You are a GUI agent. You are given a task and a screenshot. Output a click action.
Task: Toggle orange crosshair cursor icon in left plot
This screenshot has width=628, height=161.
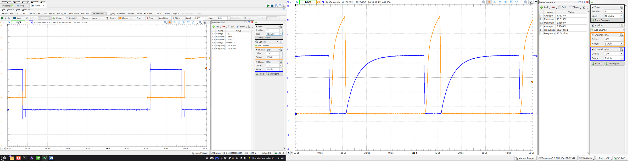(x=170, y=23)
